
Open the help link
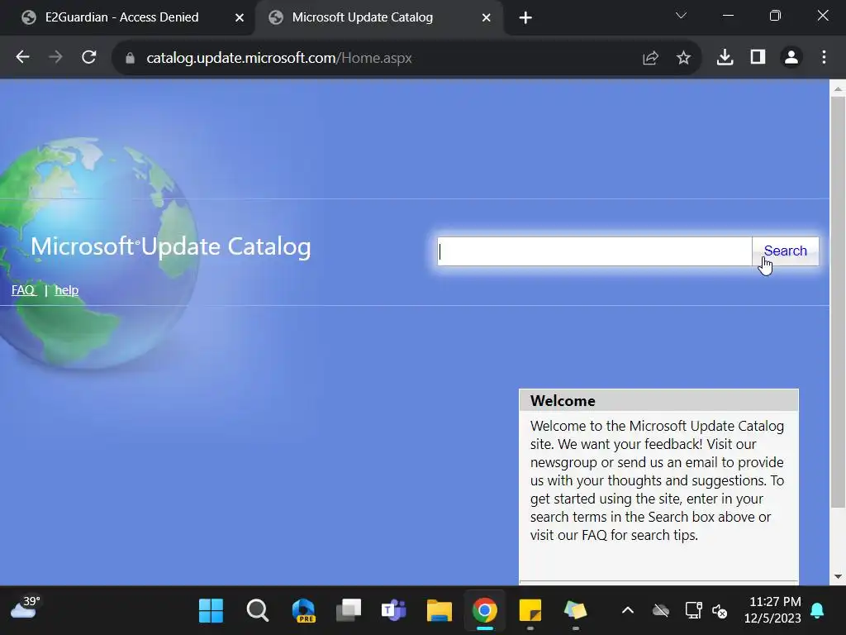click(x=66, y=290)
